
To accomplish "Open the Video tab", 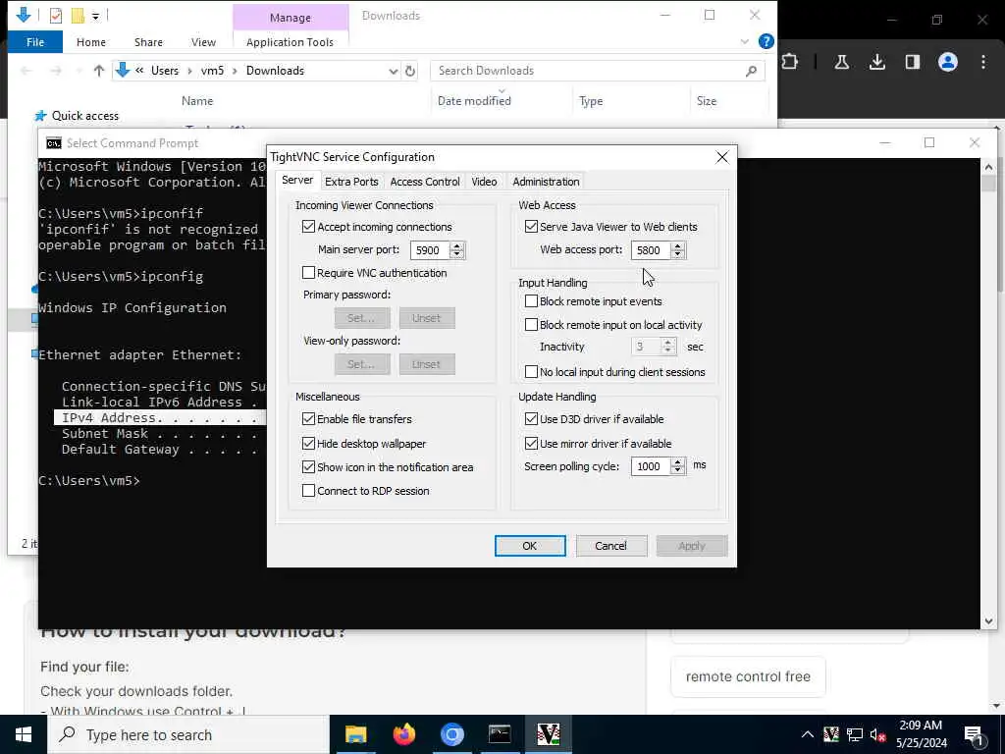I will click(484, 182).
